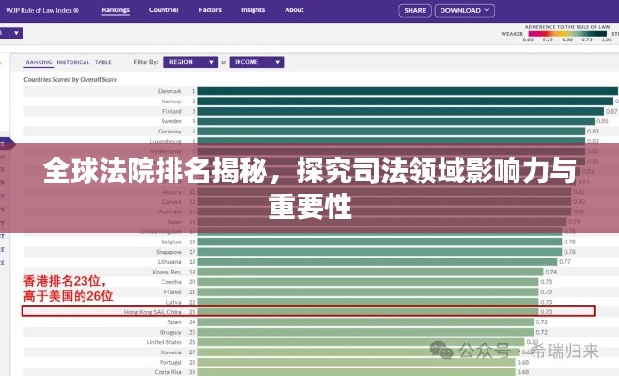Click the Costa Rica country label

pos(168,372)
